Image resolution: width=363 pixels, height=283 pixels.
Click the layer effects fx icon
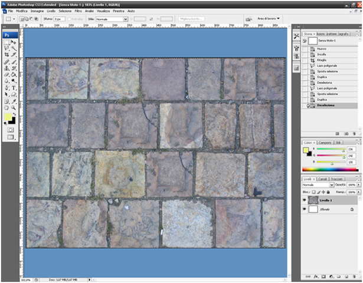(316, 276)
